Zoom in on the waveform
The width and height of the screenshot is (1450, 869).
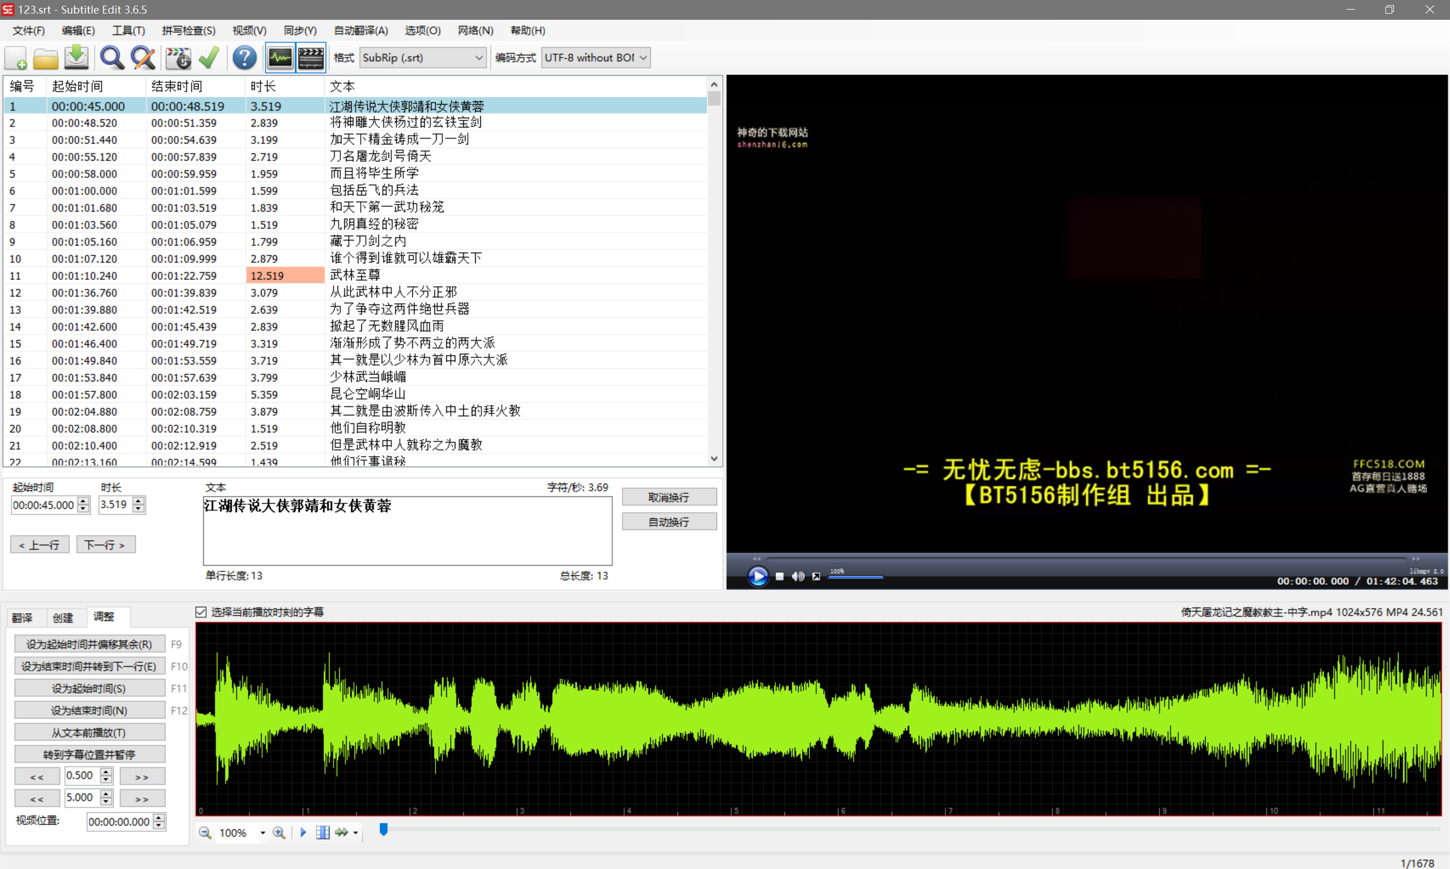coord(279,833)
